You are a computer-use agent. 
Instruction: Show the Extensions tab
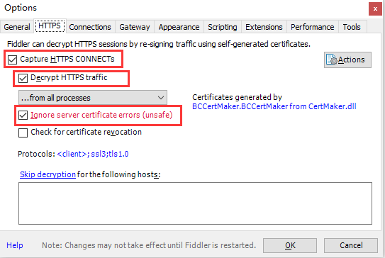click(264, 27)
